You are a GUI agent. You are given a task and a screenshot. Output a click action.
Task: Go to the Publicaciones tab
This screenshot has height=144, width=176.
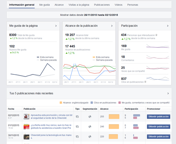pyautogui.click(x=102, y=5)
